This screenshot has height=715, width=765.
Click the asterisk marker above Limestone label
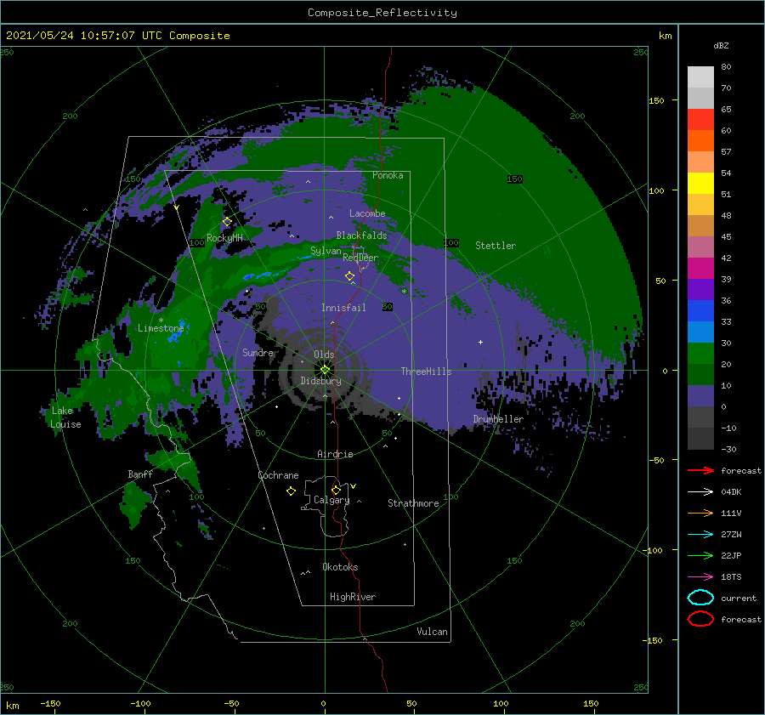click(x=161, y=321)
